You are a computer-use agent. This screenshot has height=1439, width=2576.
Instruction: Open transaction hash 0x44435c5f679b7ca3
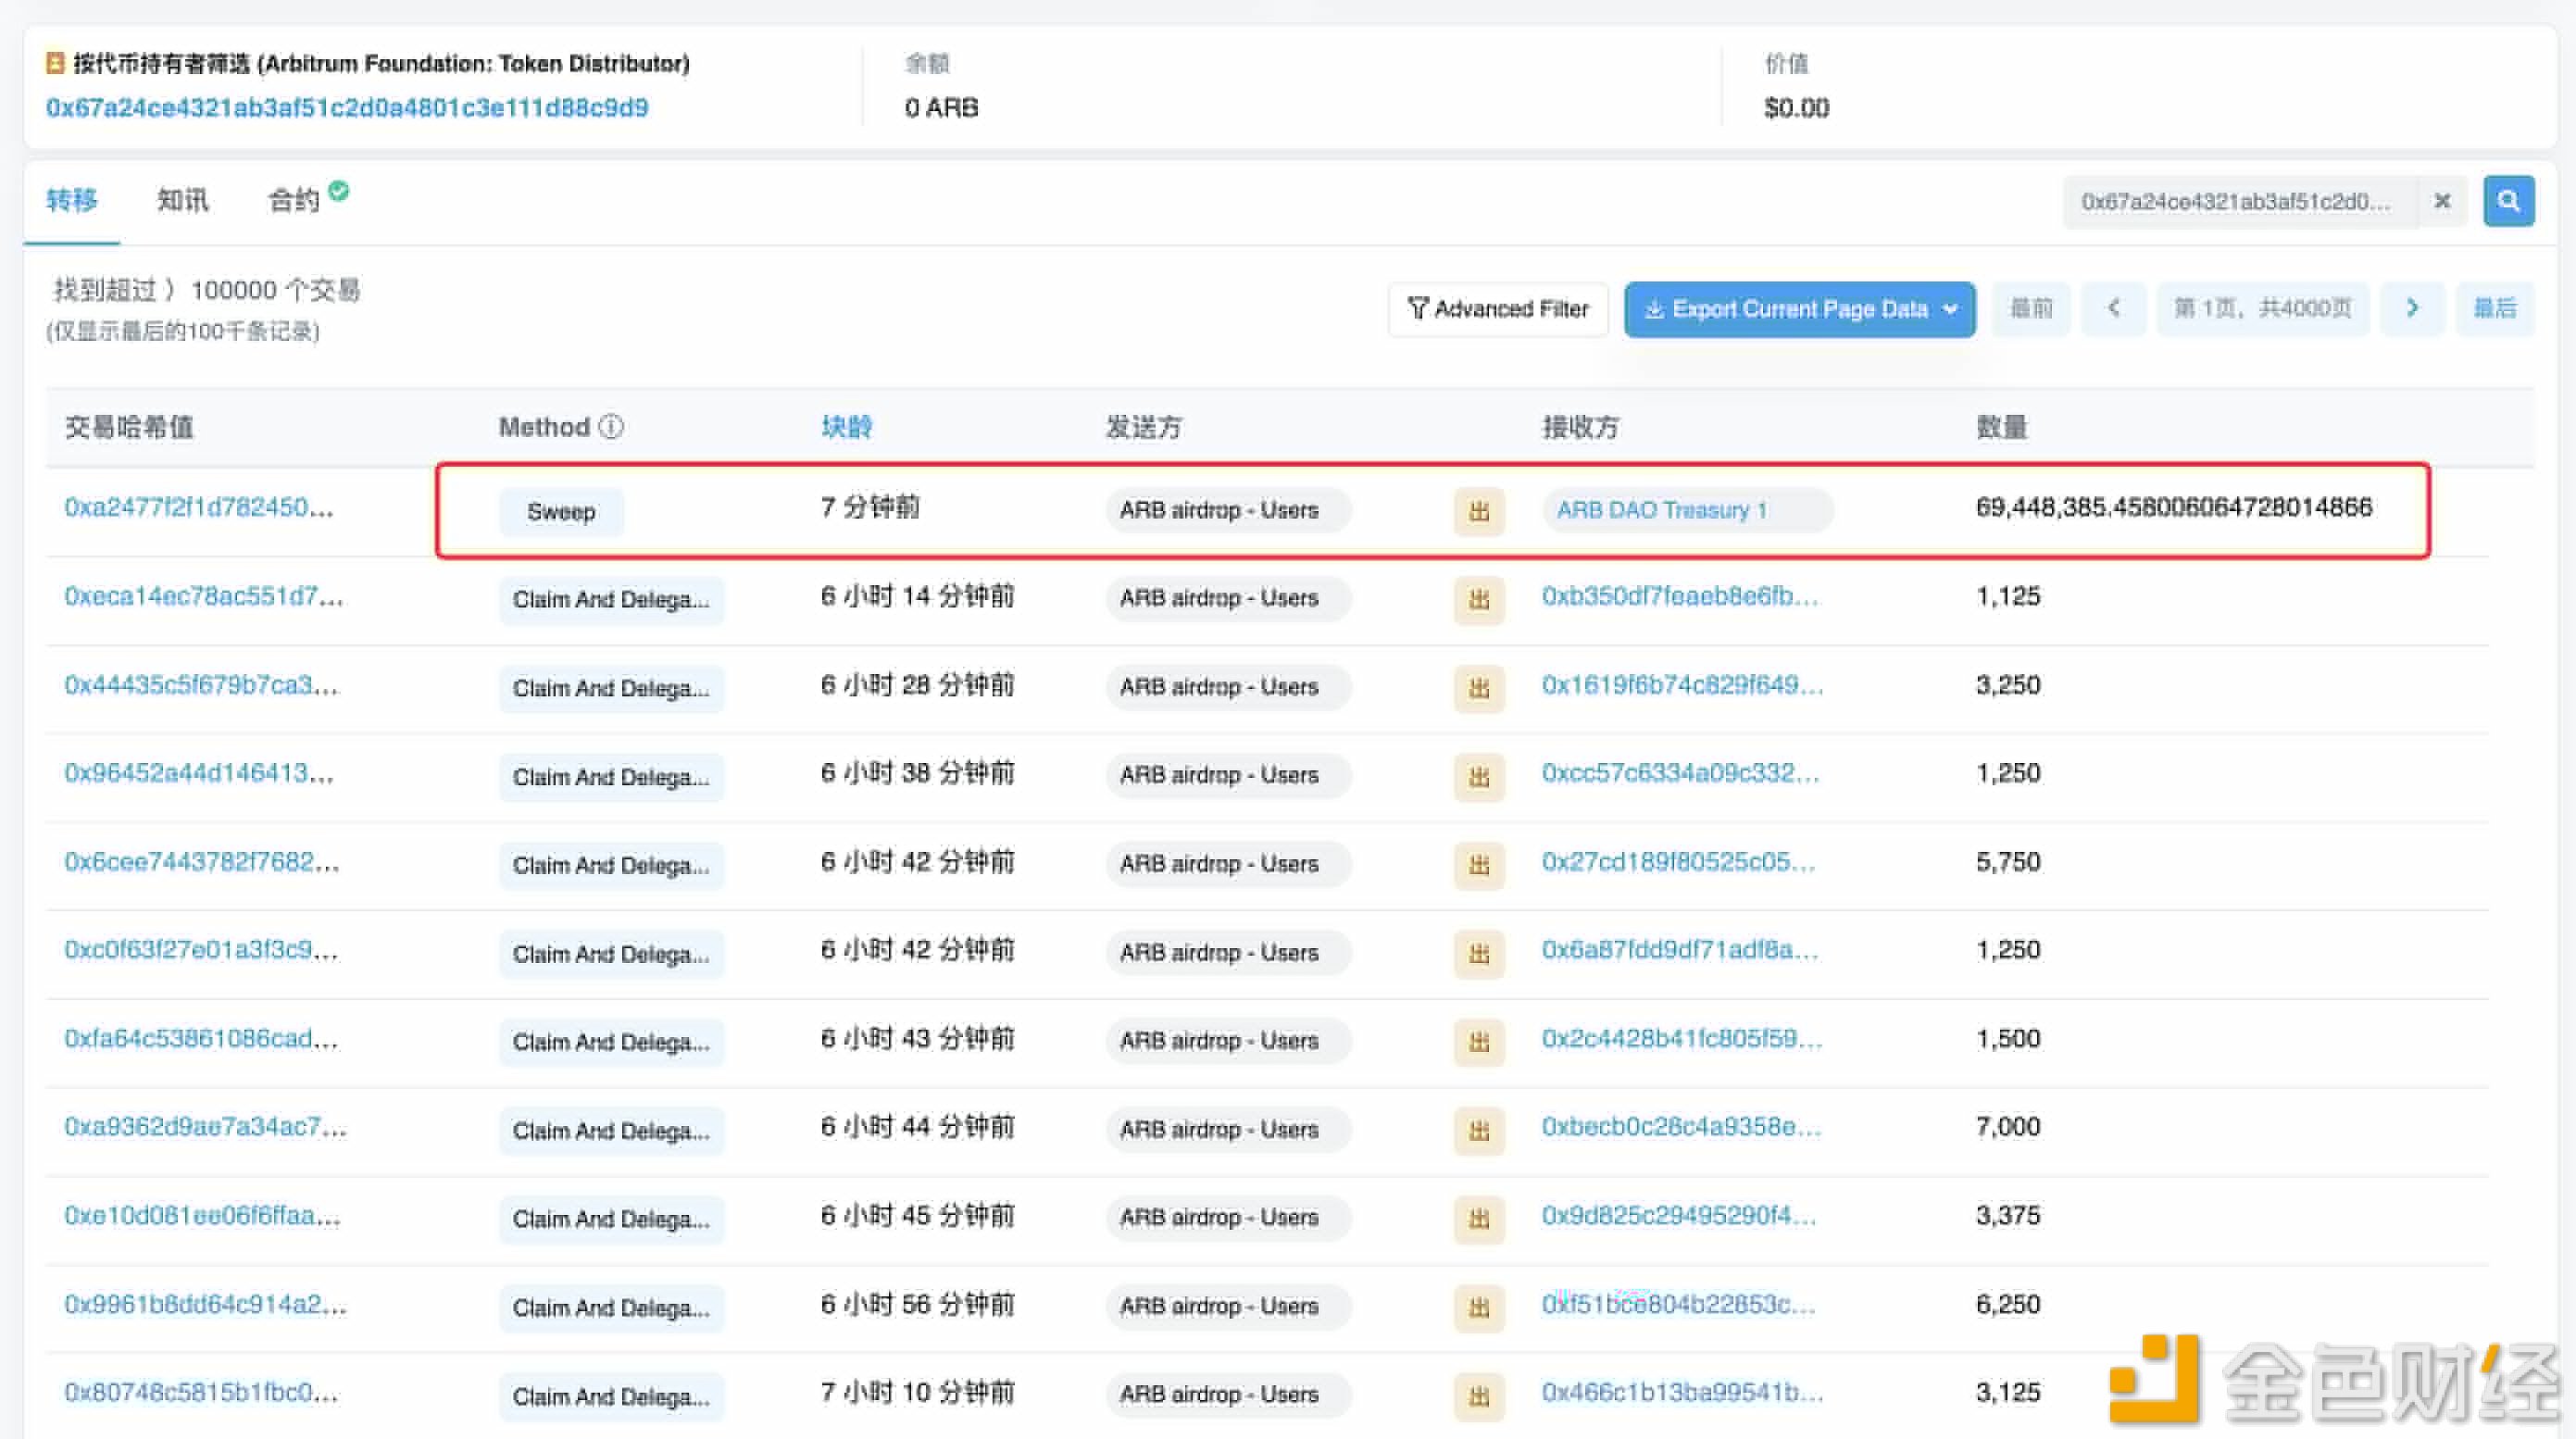[201, 685]
